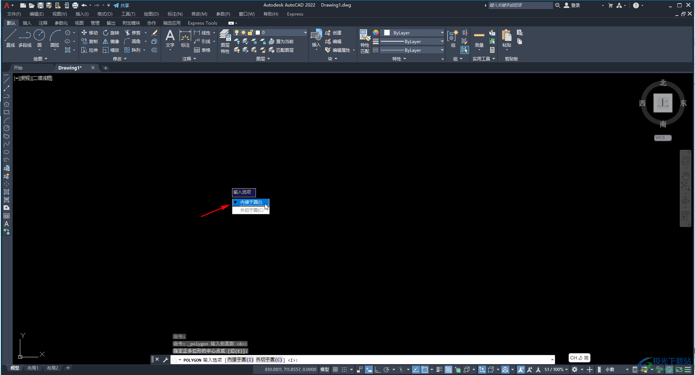This screenshot has height=375, width=695.
Task: Switch to the 插入 ribbon tab
Action: point(27,23)
